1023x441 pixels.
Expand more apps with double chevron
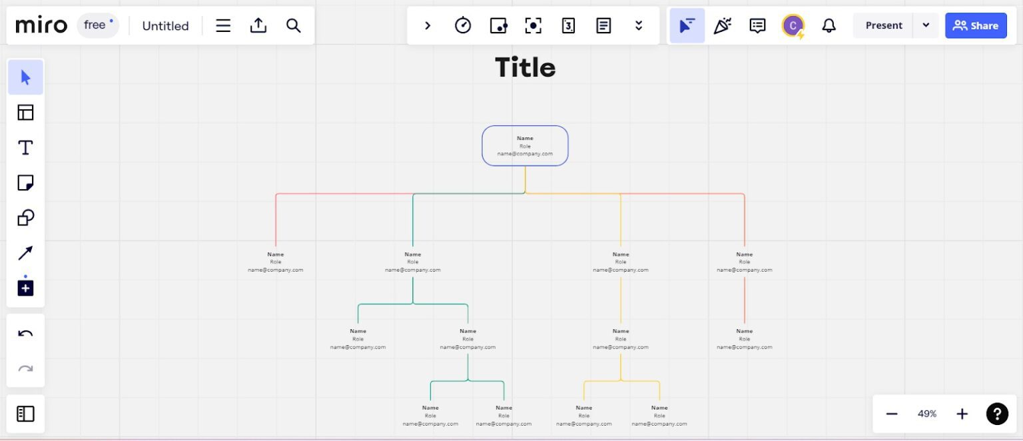click(x=639, y=25)
